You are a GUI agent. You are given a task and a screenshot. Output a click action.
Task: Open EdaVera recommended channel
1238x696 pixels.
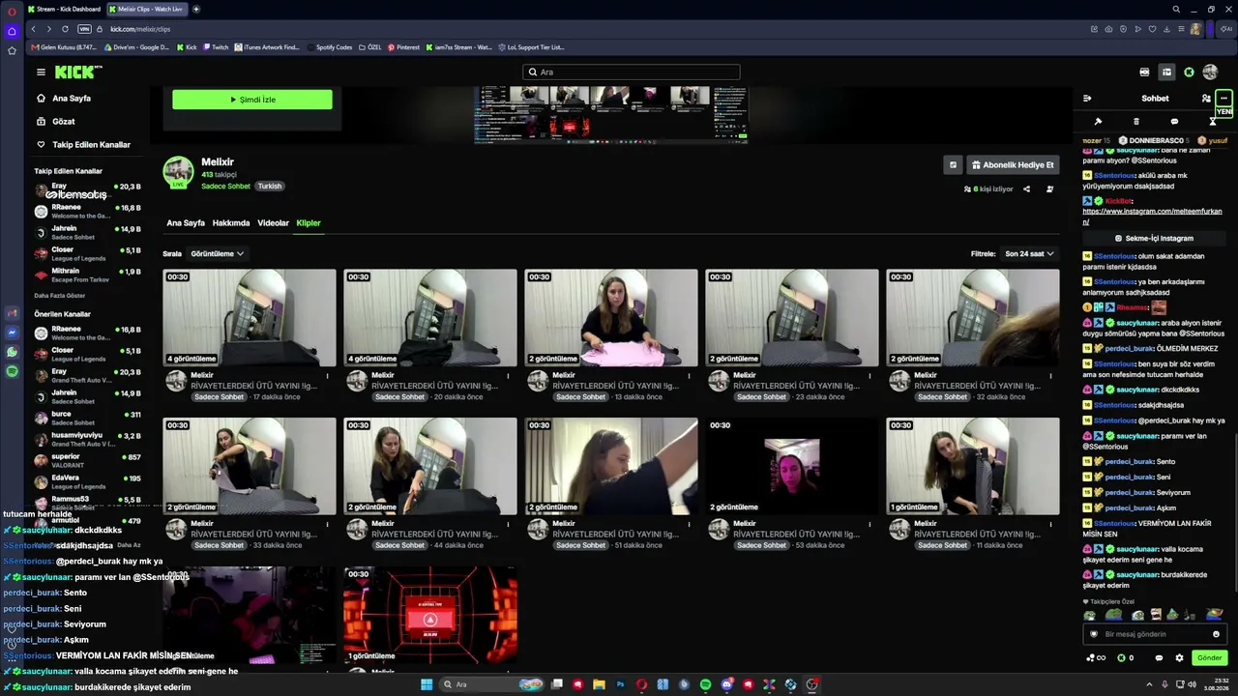88,482
